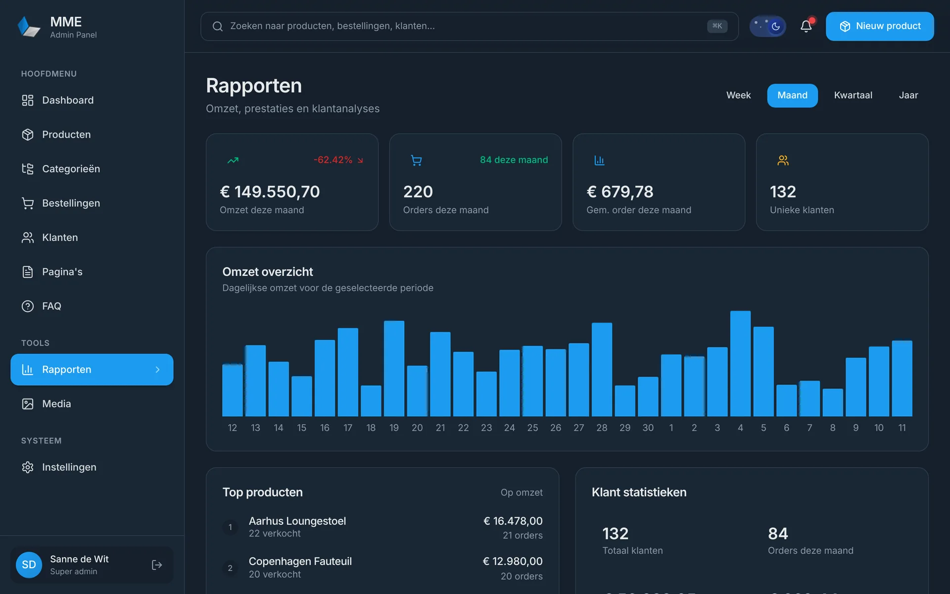Select the Maand period tab
The image size is (950, 594).
792,96
